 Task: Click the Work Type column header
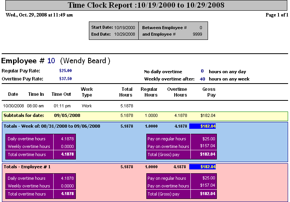pos(87,92)
